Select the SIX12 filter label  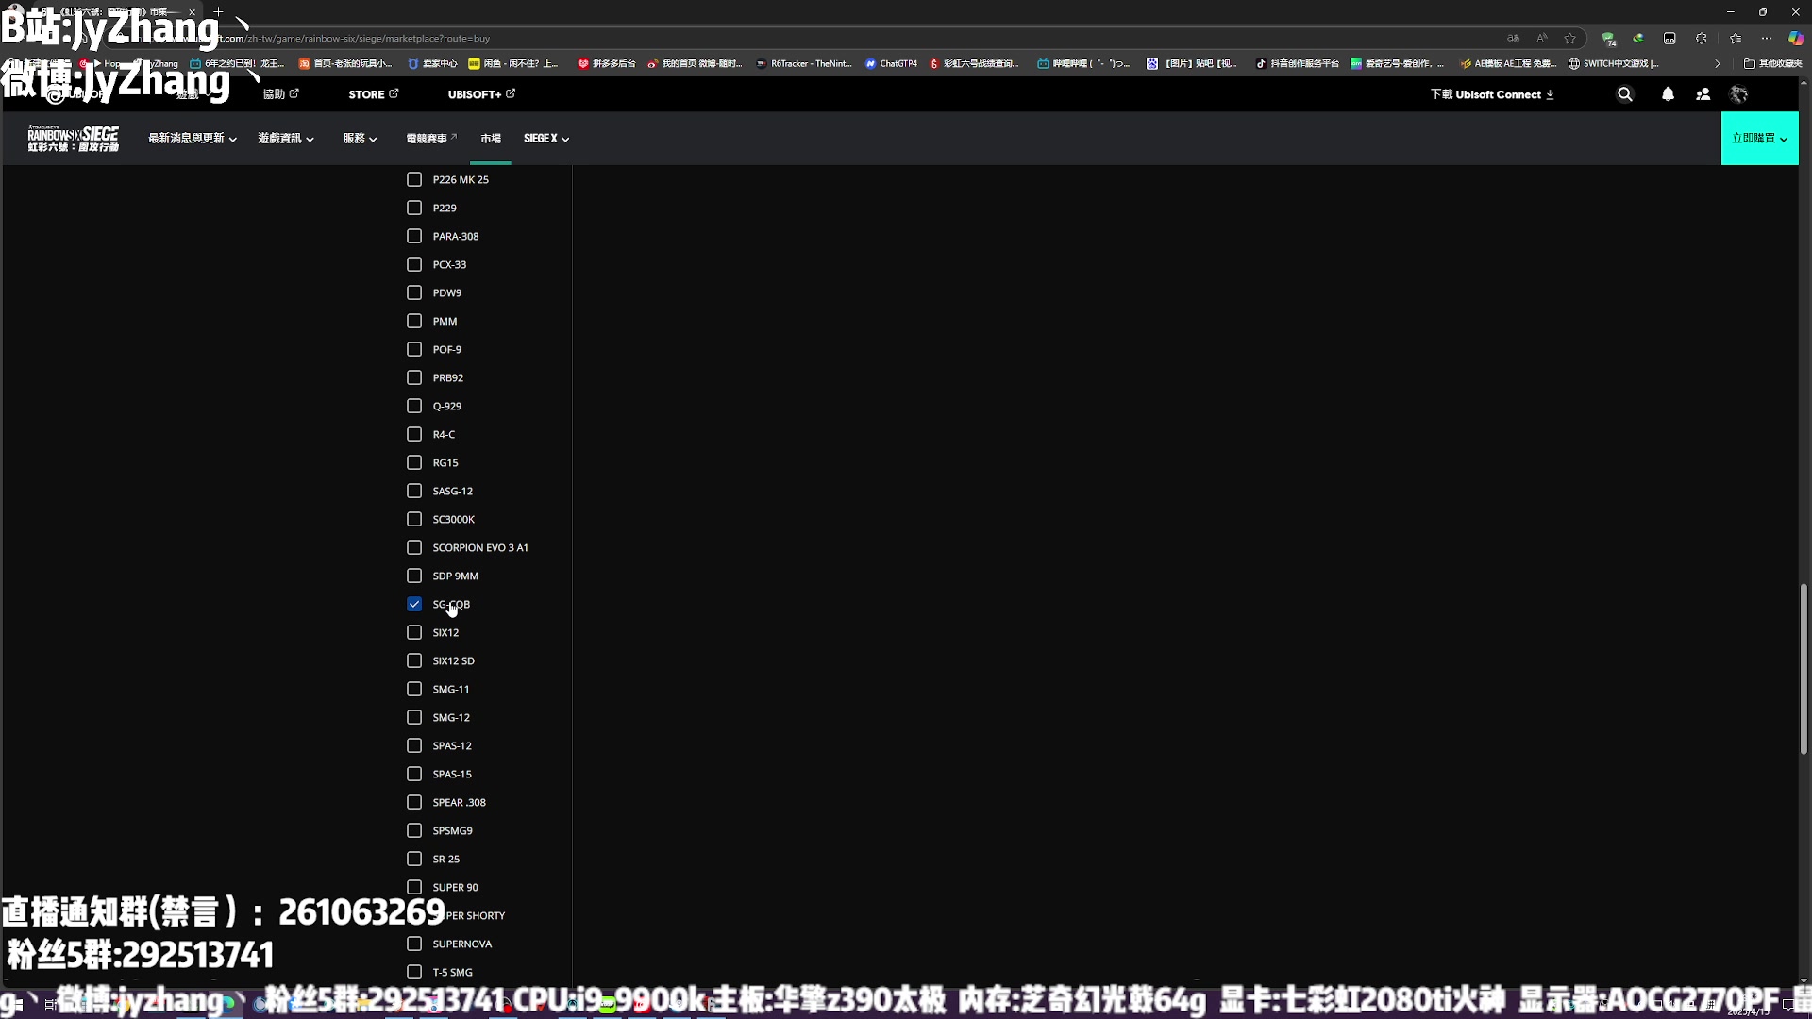tap(445, 632)
